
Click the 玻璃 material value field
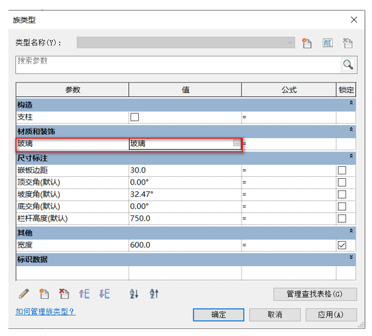[181, 143]
